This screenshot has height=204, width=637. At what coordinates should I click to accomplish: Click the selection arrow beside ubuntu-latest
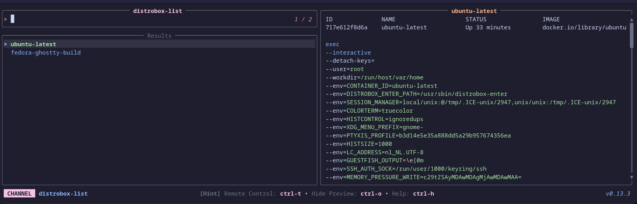tap(6, 44)
